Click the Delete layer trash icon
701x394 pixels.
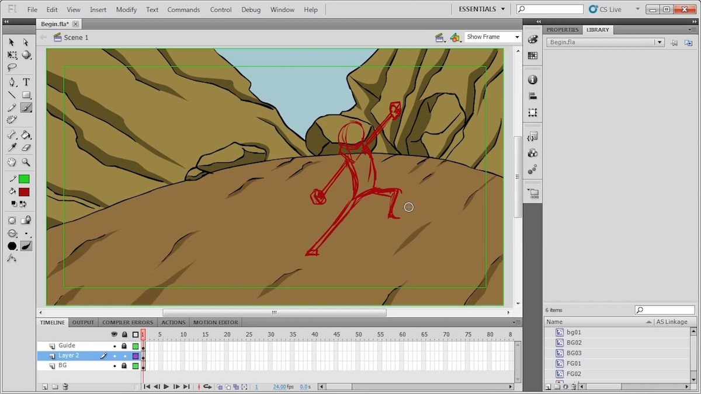pyautogui.click(x=65, y=386)
